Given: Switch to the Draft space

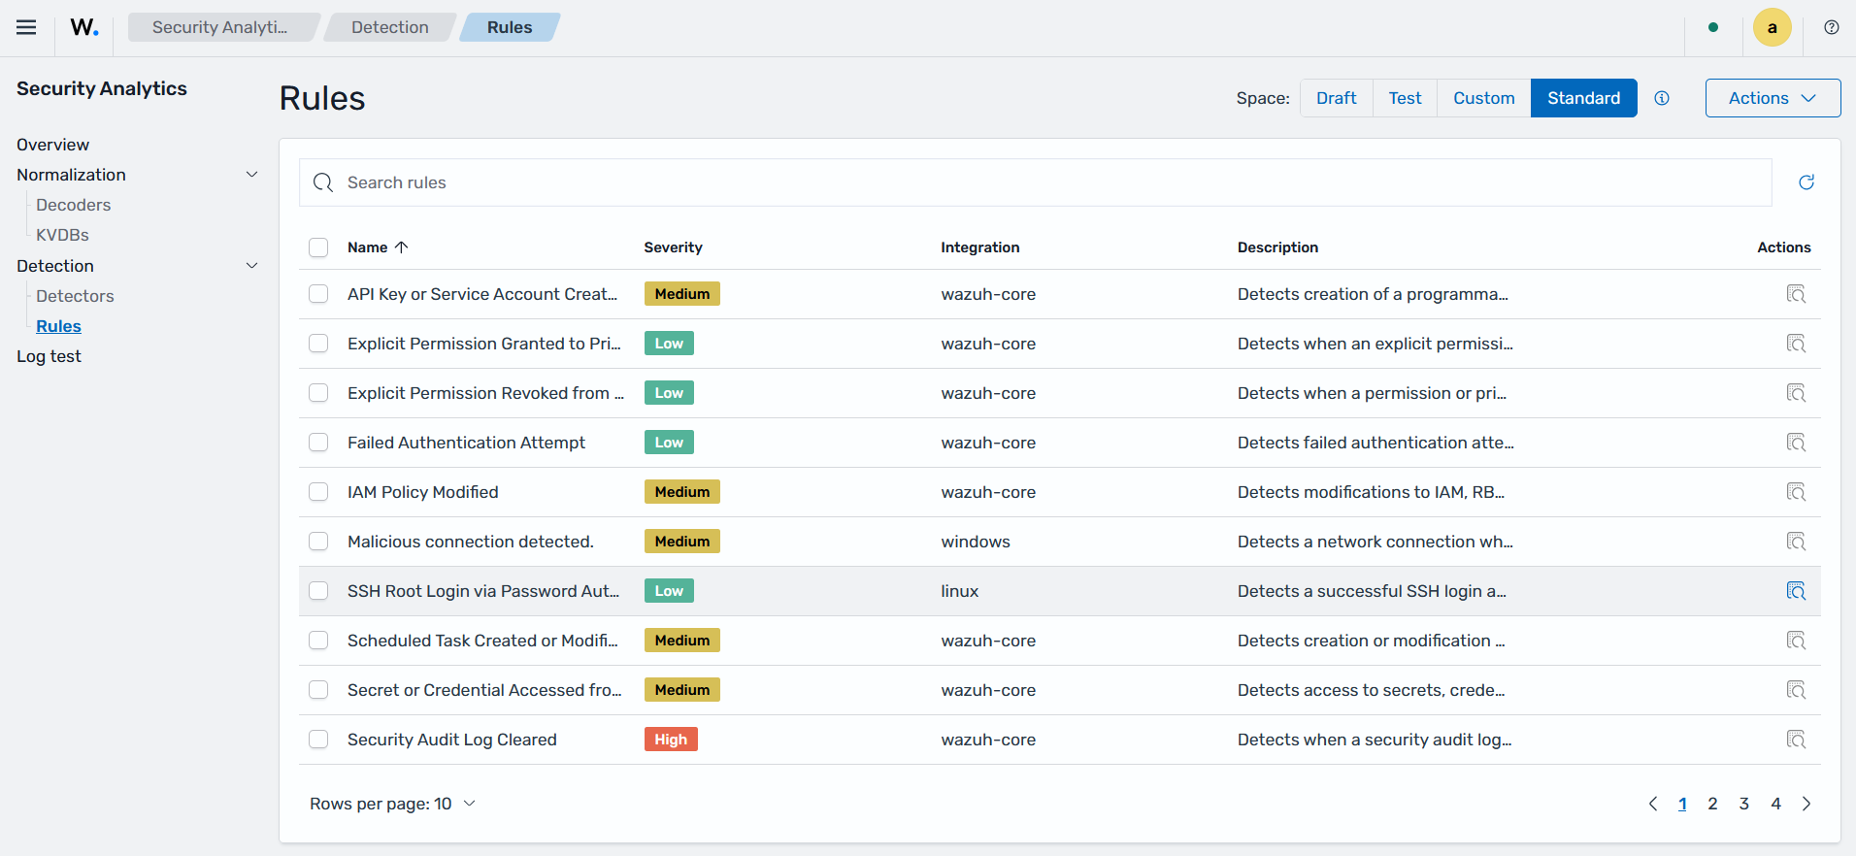Looking at the screenshot, I should click(x=1336, y=98).
